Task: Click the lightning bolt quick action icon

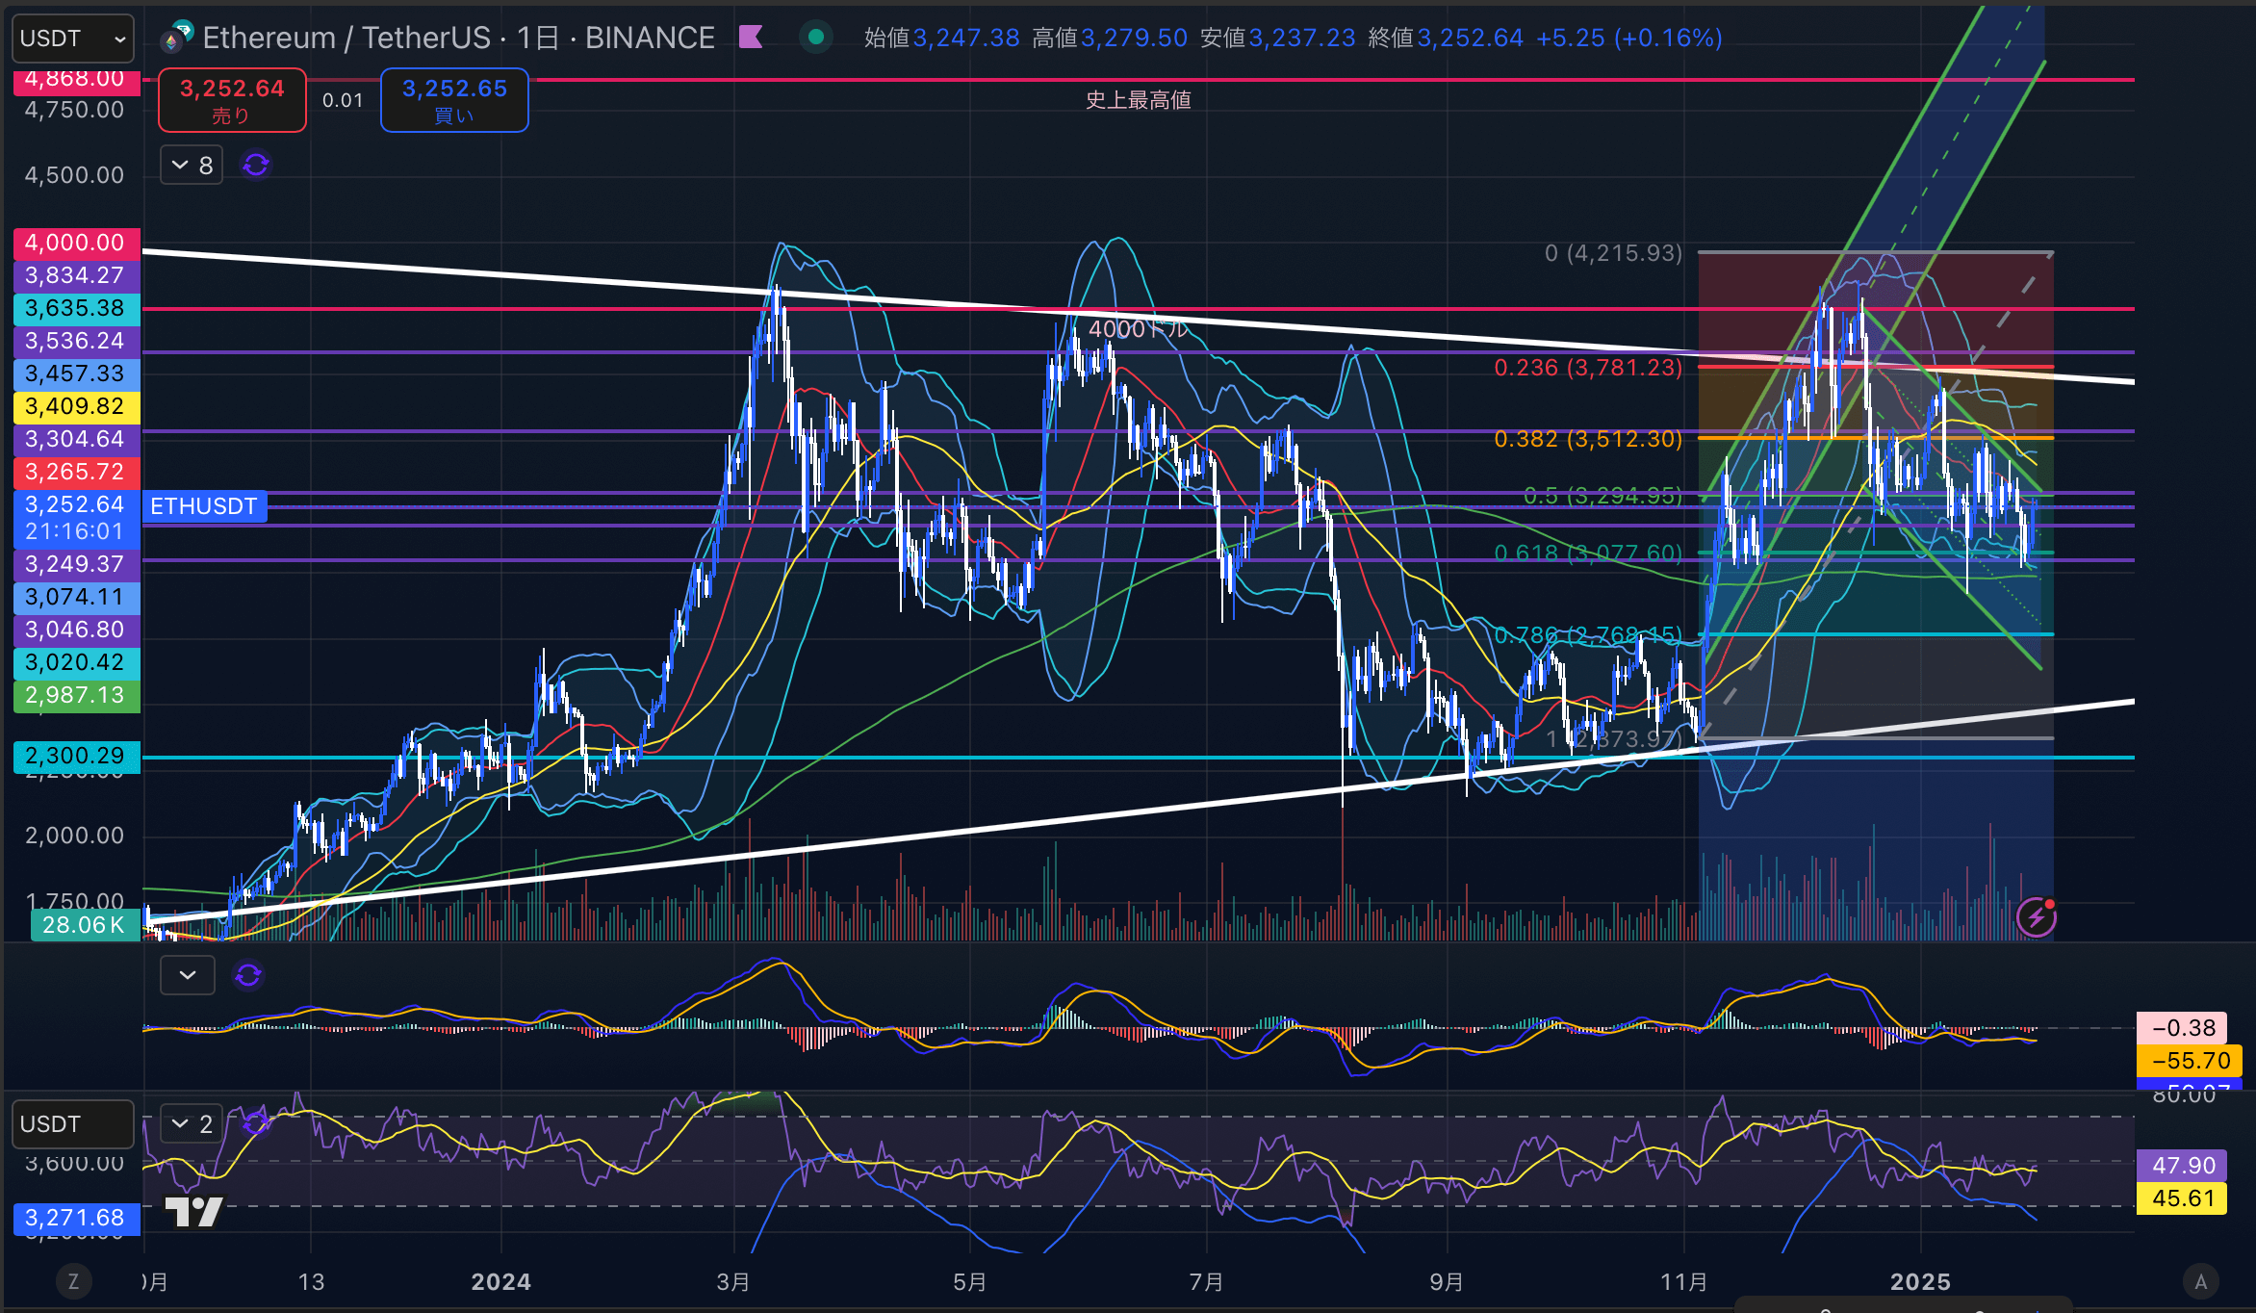Action: (2037, 916)
